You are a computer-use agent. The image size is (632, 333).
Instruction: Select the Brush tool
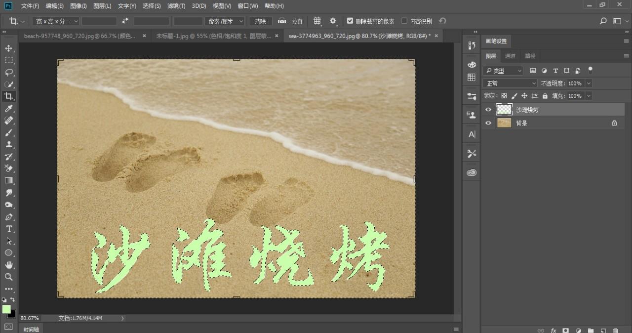(x=9, y=132)
